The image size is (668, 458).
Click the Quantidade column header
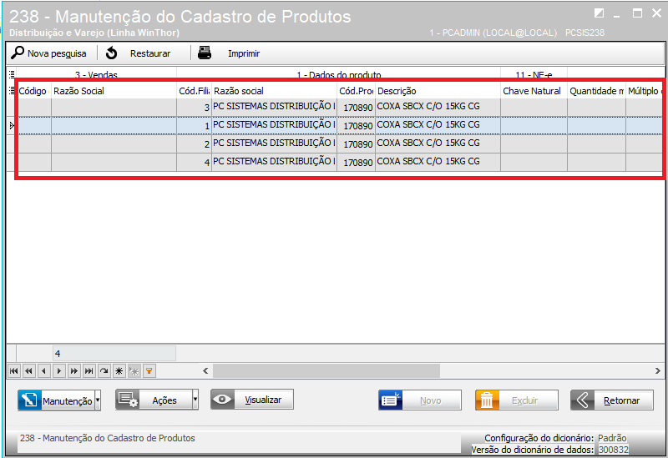[x=596, y=91]
